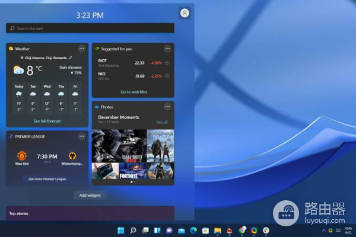Open the Windows Start menu
The width and height of the screenshot is (356, 237).
coord(121,230)
